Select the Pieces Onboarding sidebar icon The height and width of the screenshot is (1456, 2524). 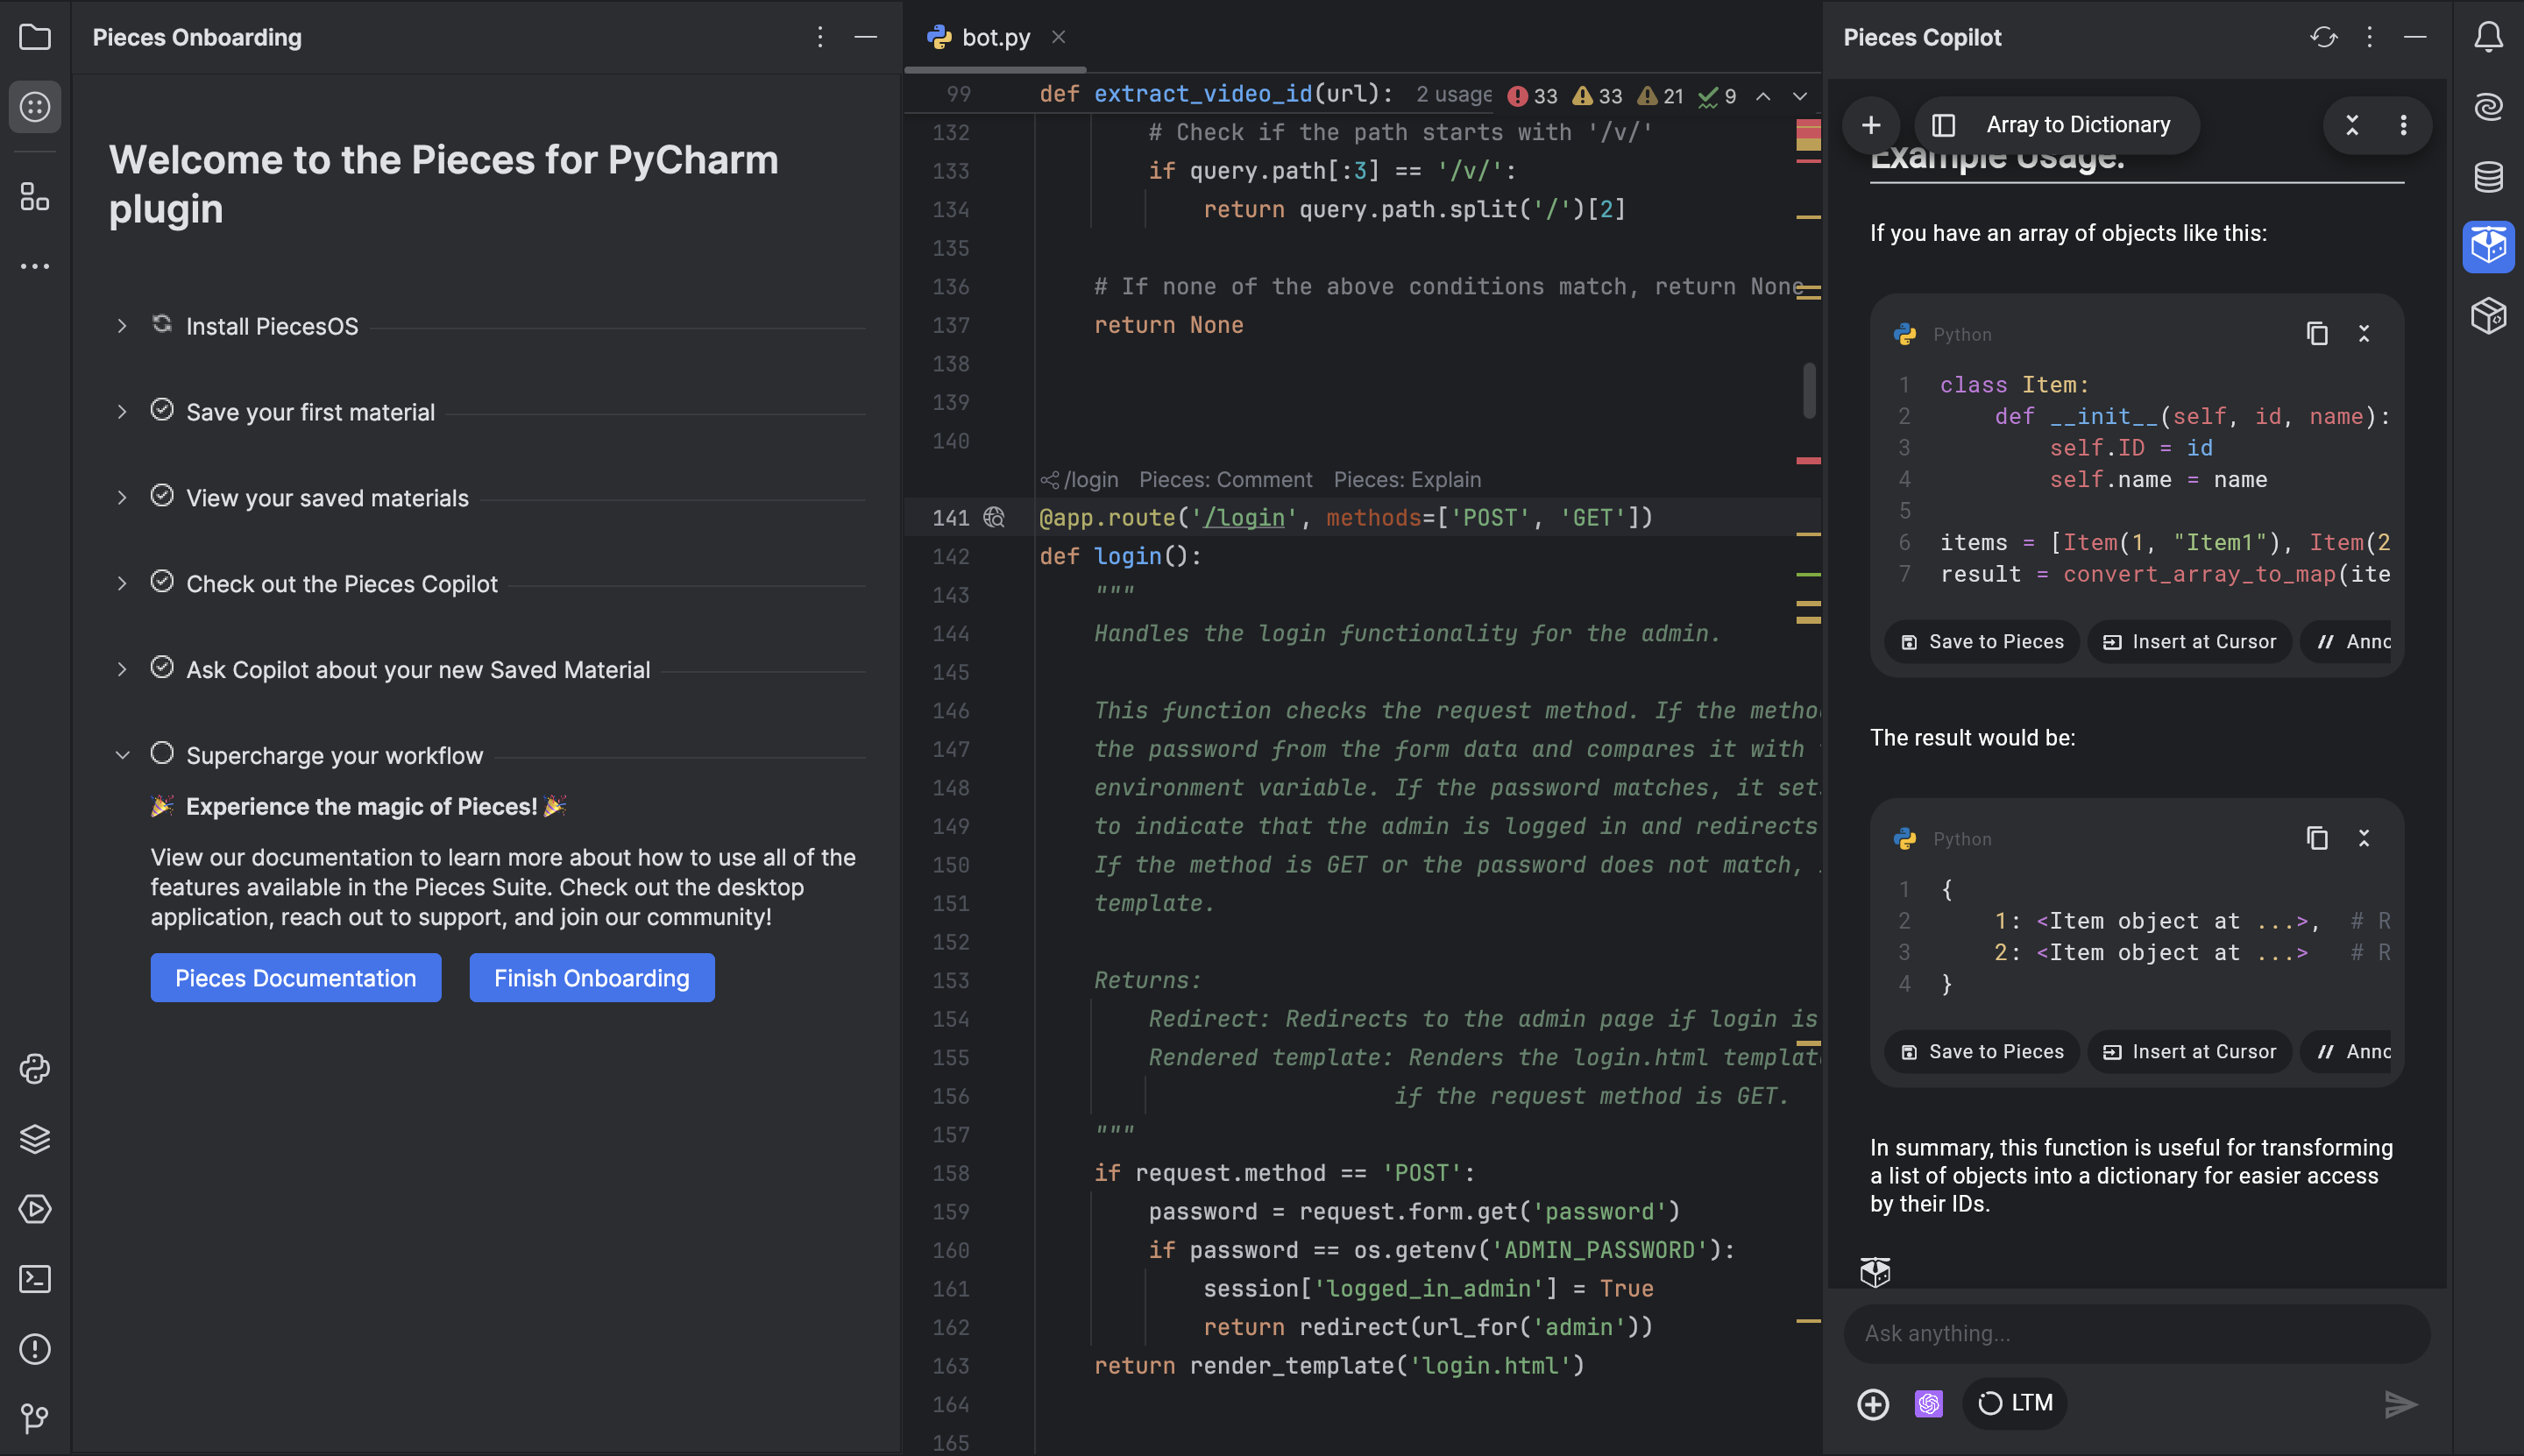(35, 107)
